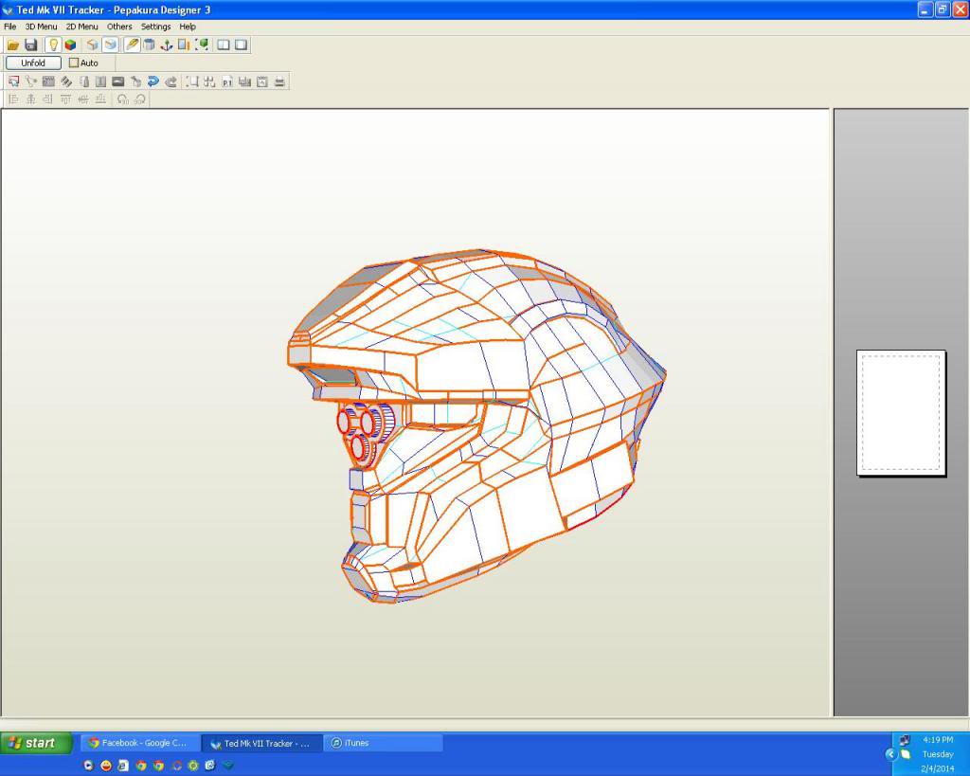Click the third icon, a gray grid pattern tool
970x776 pixels.
click(x=48, y=81)
